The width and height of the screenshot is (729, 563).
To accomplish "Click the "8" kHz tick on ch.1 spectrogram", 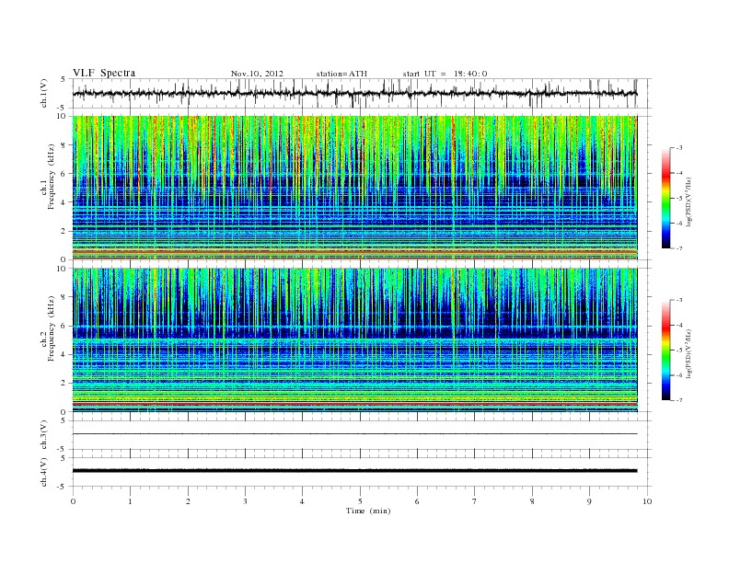I will pyautogui.click(x=64, y=145).
